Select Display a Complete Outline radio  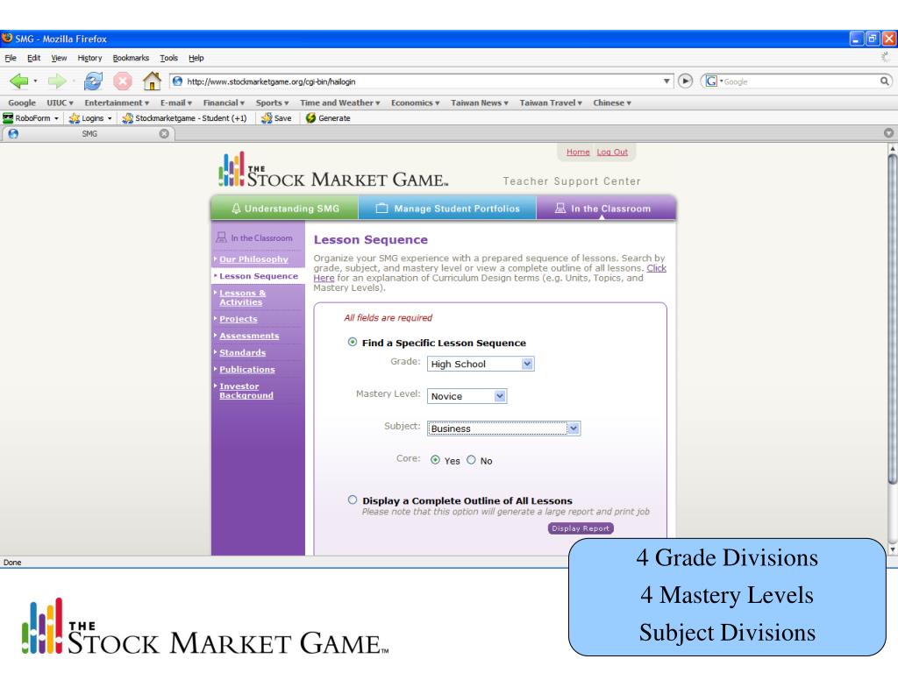(x=353, y=499)
